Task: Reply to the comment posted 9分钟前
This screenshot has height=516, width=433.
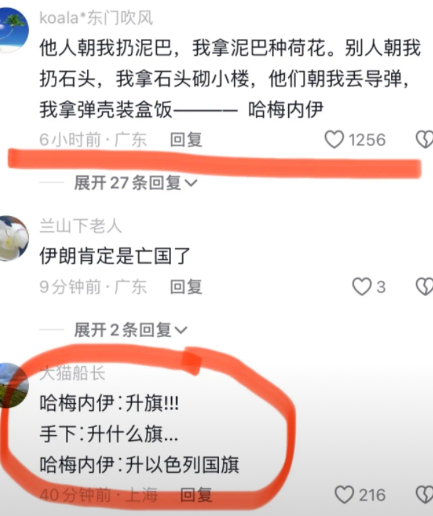Action: tap(186, 287)
